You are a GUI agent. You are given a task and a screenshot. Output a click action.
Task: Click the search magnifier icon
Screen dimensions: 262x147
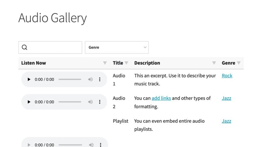[24, 47]
